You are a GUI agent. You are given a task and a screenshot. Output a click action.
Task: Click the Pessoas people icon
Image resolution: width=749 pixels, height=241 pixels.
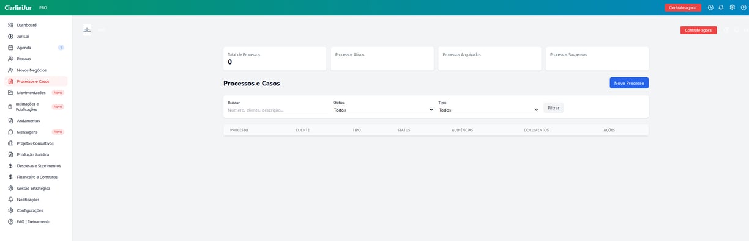[10, 59]
